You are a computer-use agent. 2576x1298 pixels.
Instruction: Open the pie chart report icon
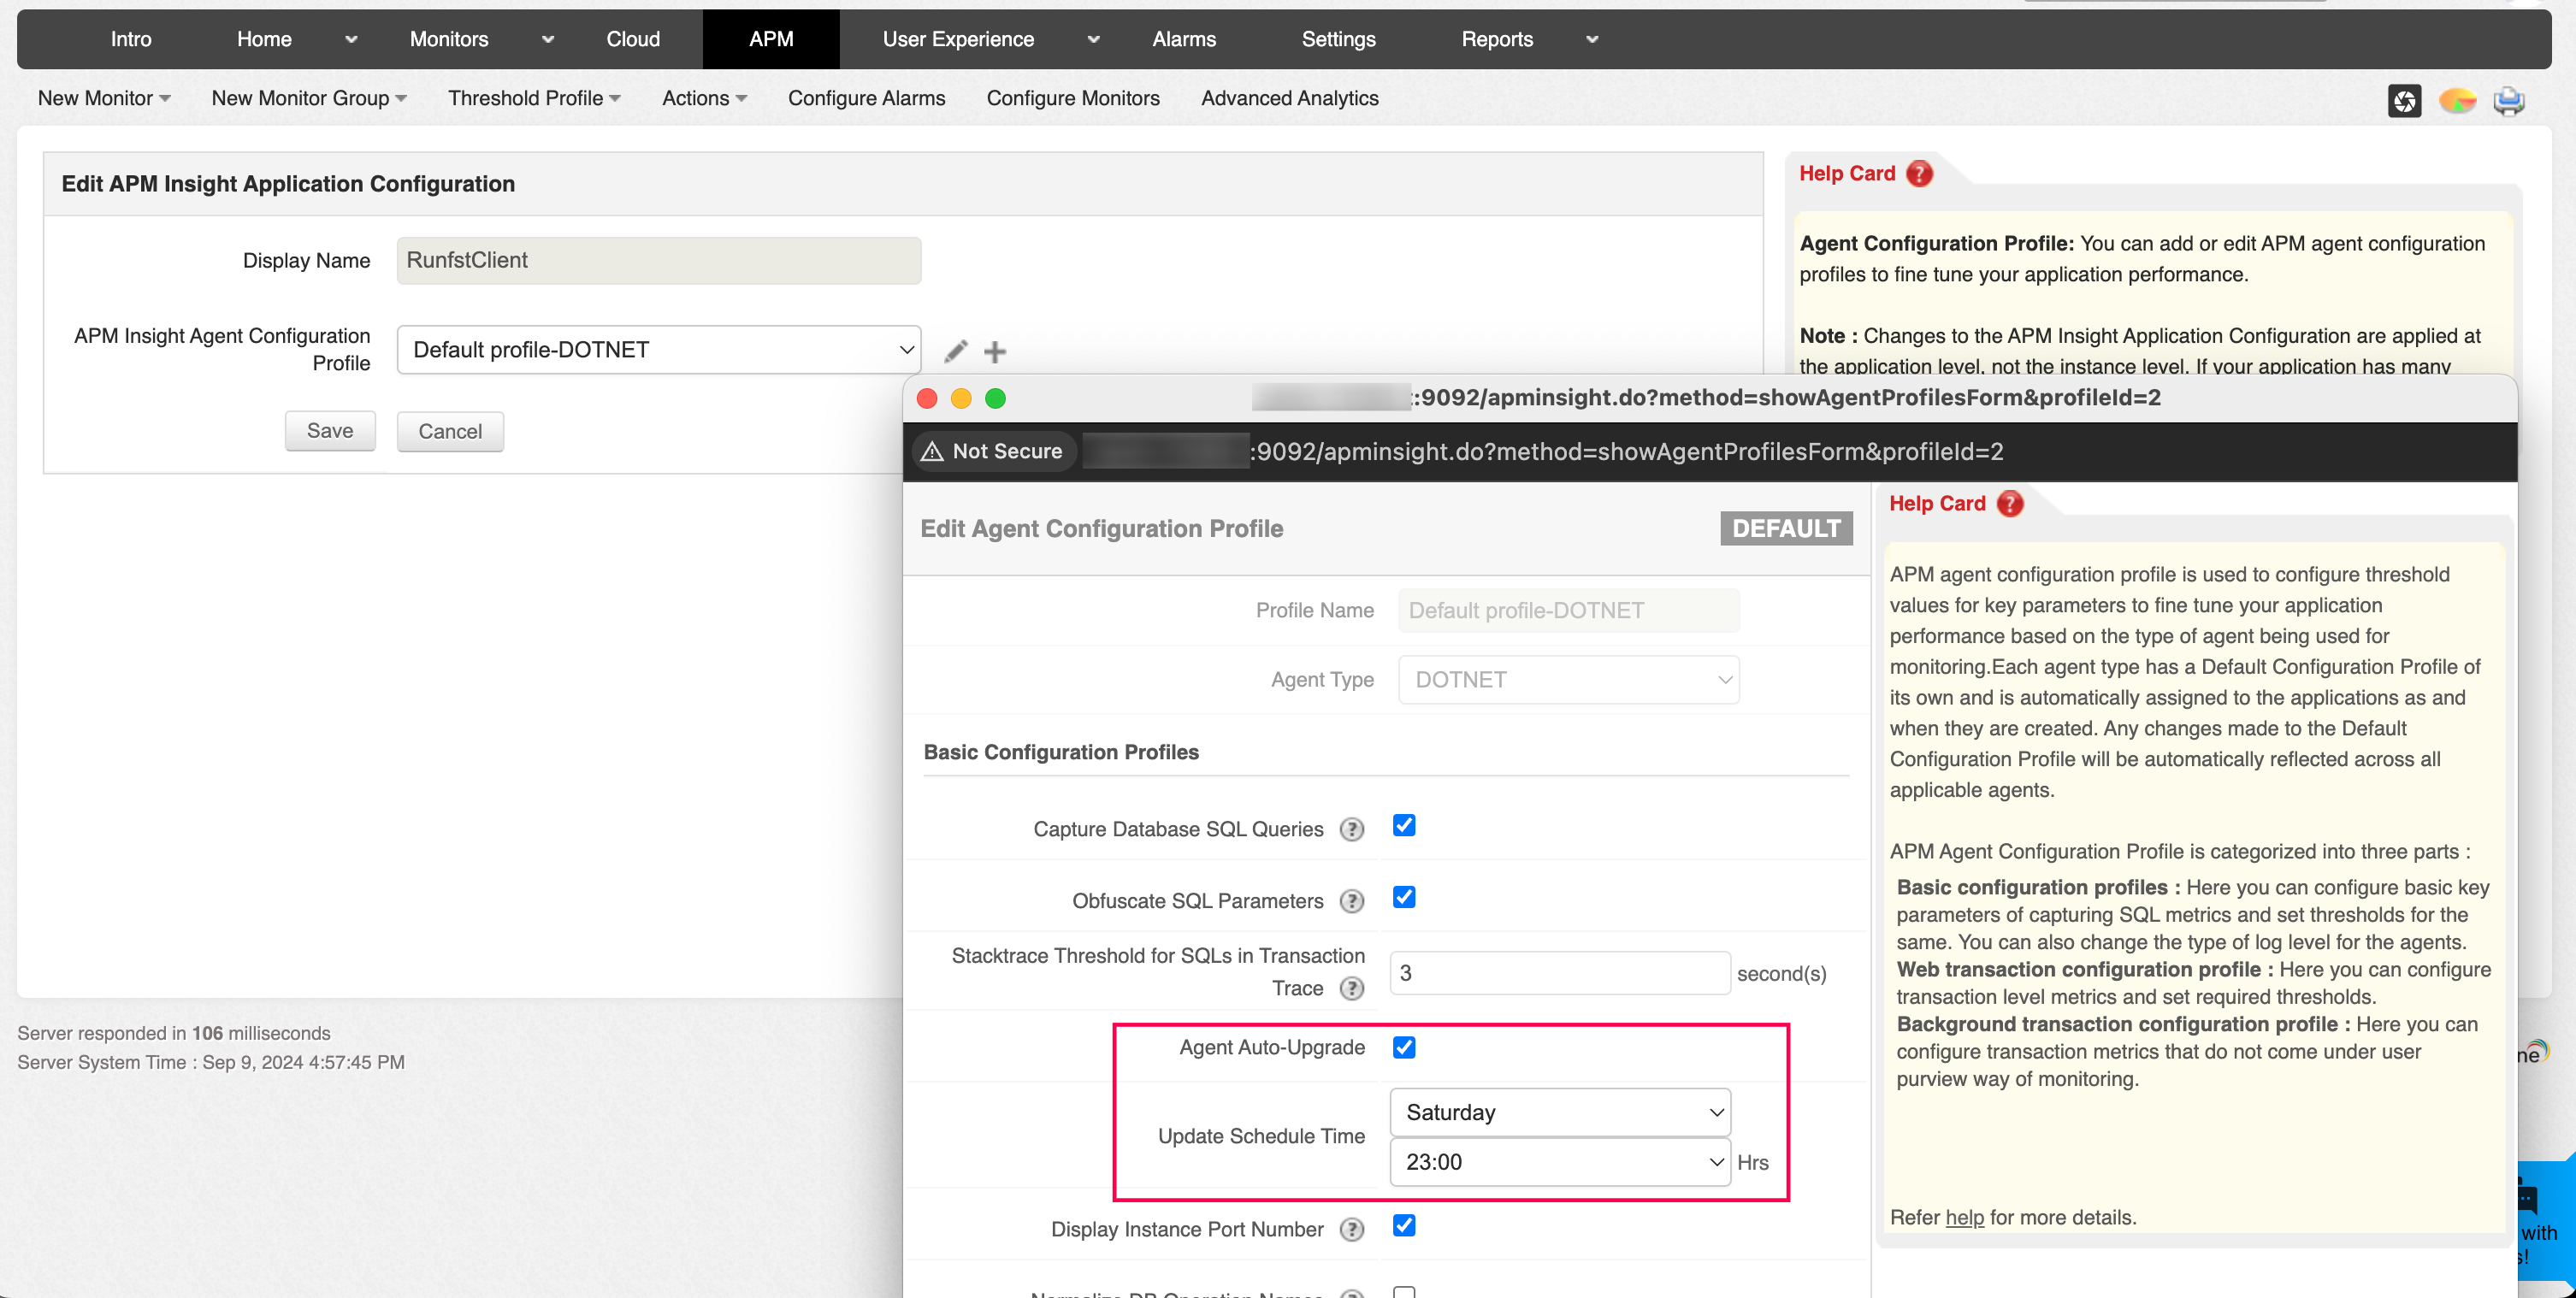coord(2458,100)
